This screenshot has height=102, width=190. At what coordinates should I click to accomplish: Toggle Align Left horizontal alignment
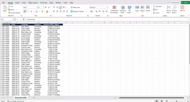pyautogui.click(x=54, y=11)
